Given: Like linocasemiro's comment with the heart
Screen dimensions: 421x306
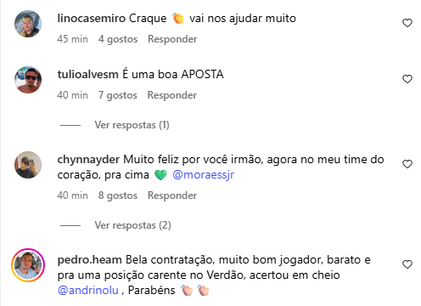Looking at the screenshot, I should [x=407, y=23].
